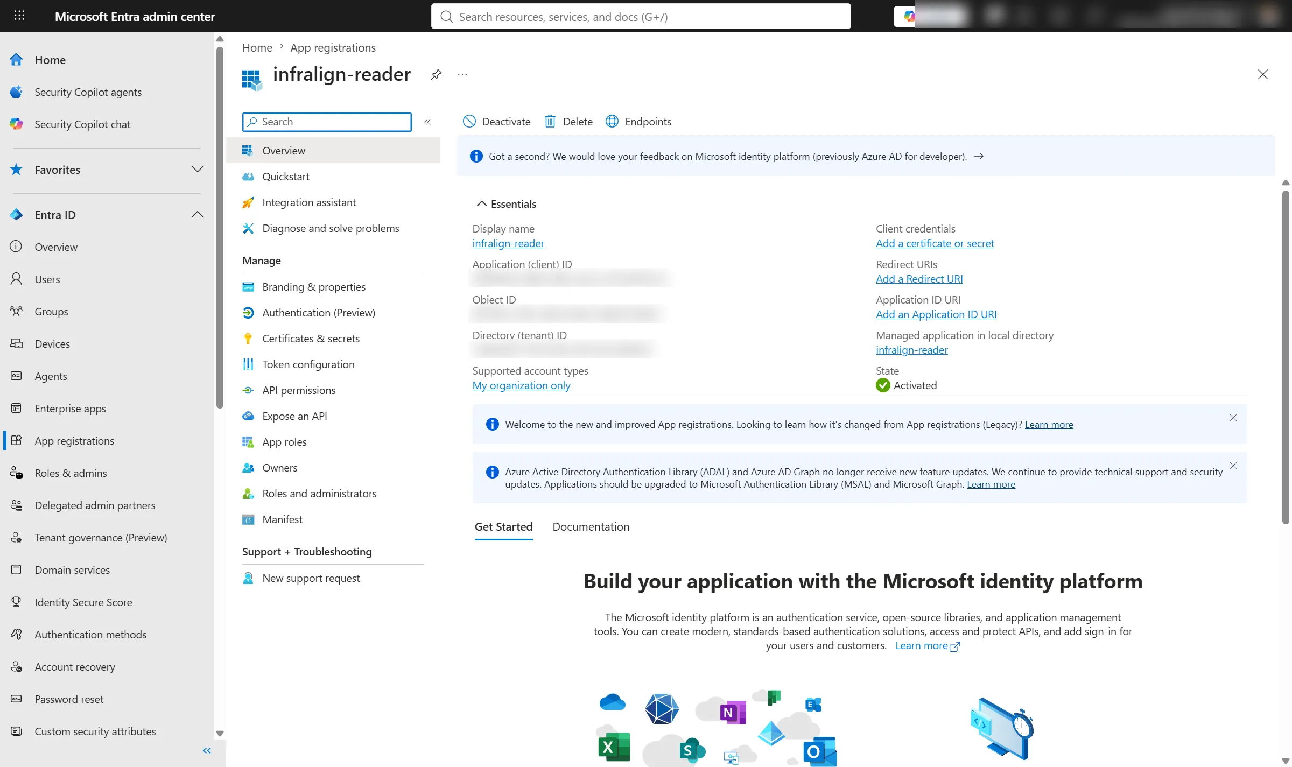The image size is (1292, 767).
Task: Open Certificates & secrets key icon
Action: click(x=248, y=339)
